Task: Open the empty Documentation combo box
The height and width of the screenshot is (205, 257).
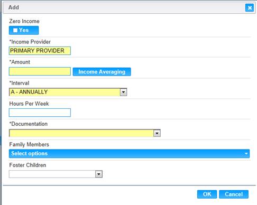Action: pyautogui.click(x=85, y=133)
